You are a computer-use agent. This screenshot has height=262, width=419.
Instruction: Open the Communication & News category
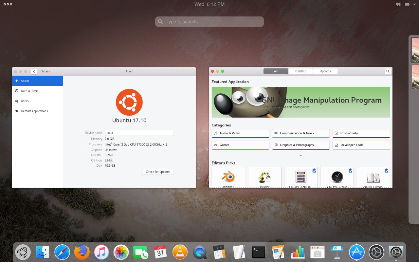301,133
